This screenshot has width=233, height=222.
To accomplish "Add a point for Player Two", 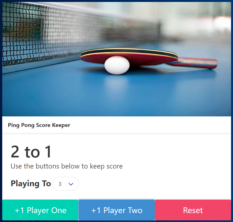I will click(x=117, y=210).
